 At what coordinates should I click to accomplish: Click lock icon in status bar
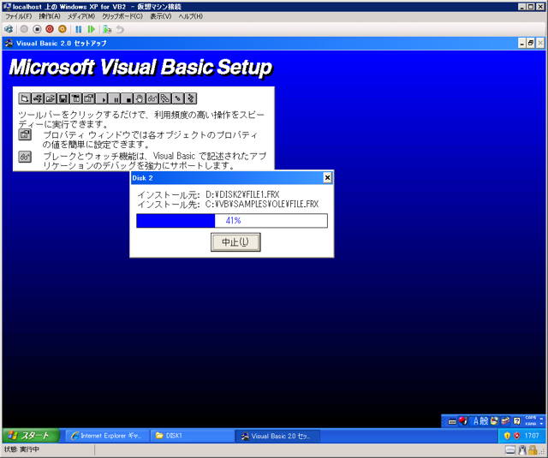[x=533, y=450]
